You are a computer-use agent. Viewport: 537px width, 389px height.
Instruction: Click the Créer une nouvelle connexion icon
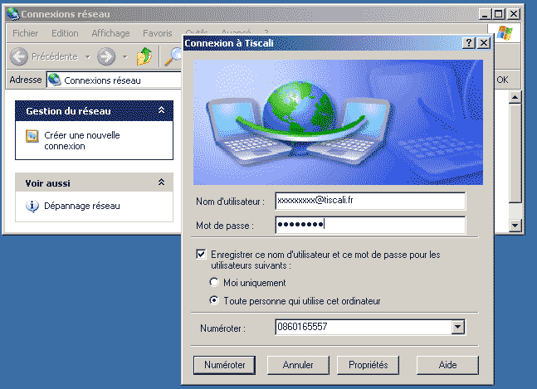pyautogui.click(x=32, y=136)
